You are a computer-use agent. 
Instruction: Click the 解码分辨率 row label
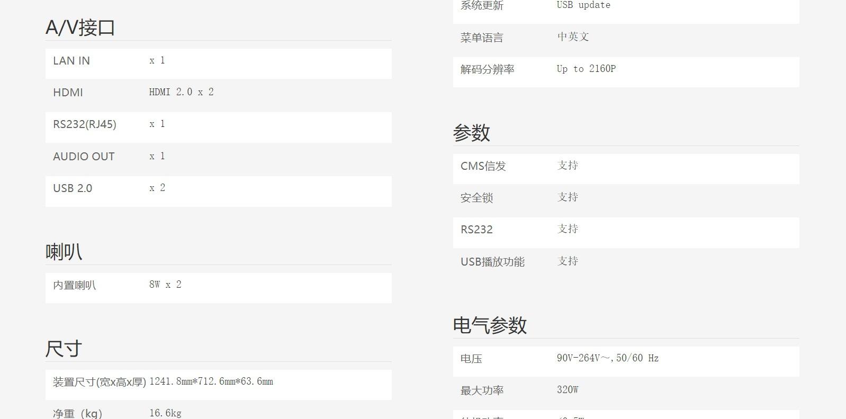[x=487, y=69]
